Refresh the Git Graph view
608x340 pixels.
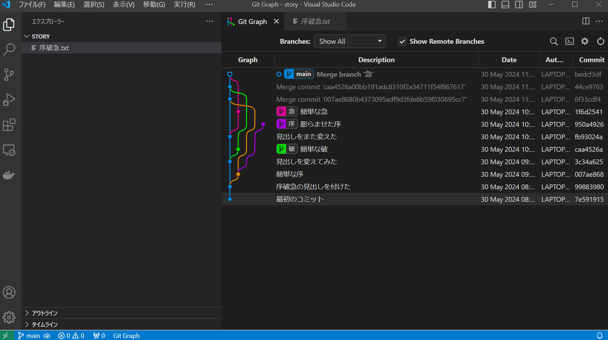(x=600, y=42)
